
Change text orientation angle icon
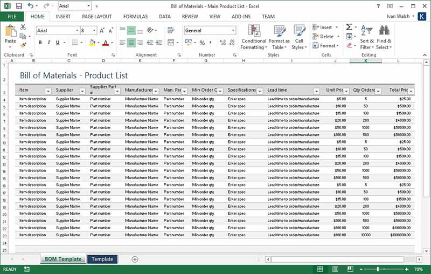(150, 30)
